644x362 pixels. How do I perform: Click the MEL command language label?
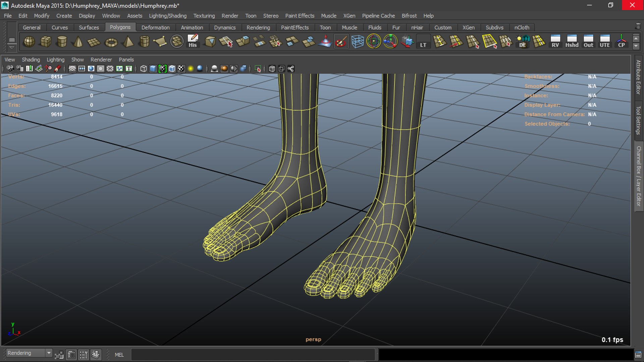[119, 355]
